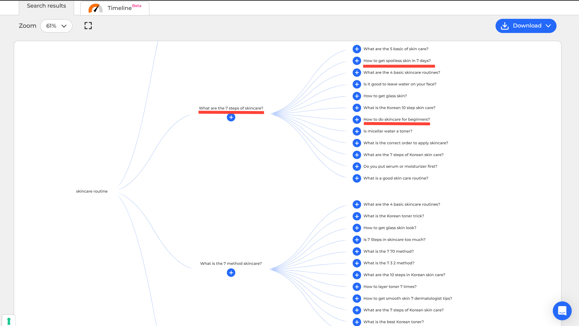Click the green keyhole icon
This screenshot has width=579, height=326.
pos(9,321)
